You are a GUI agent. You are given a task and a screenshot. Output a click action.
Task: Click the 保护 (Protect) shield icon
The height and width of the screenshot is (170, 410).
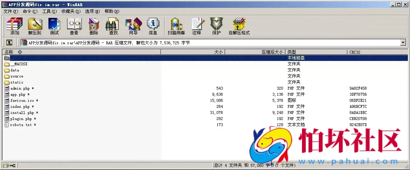tap(216, 26)
